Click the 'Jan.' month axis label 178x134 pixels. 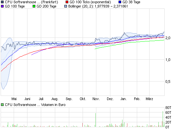click(123, 99)
